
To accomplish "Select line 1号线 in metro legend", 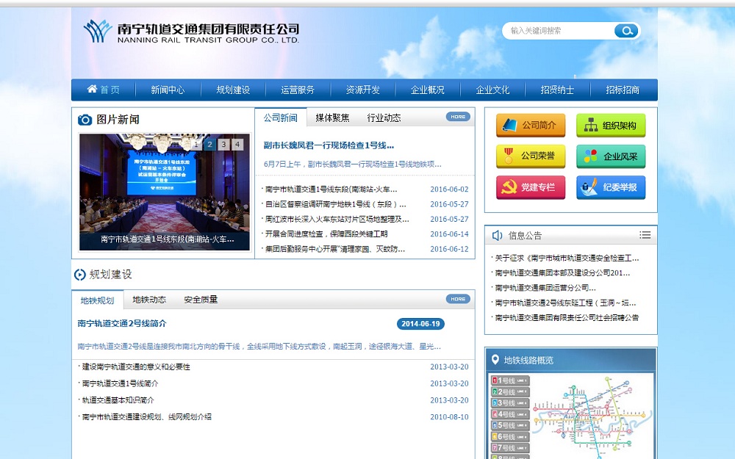I will pos(510,380).
